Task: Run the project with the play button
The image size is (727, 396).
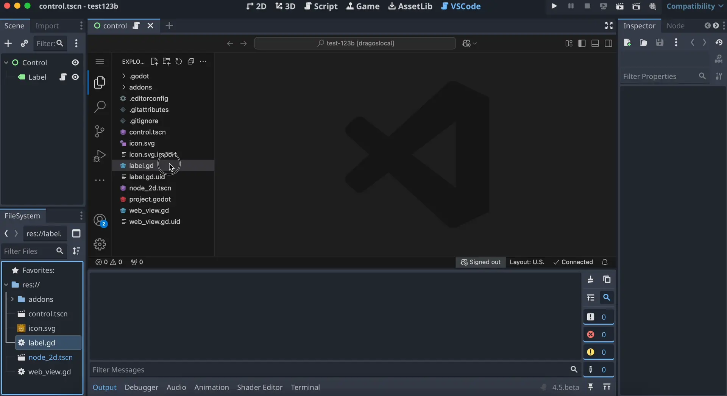Action: tap(554, 6)
